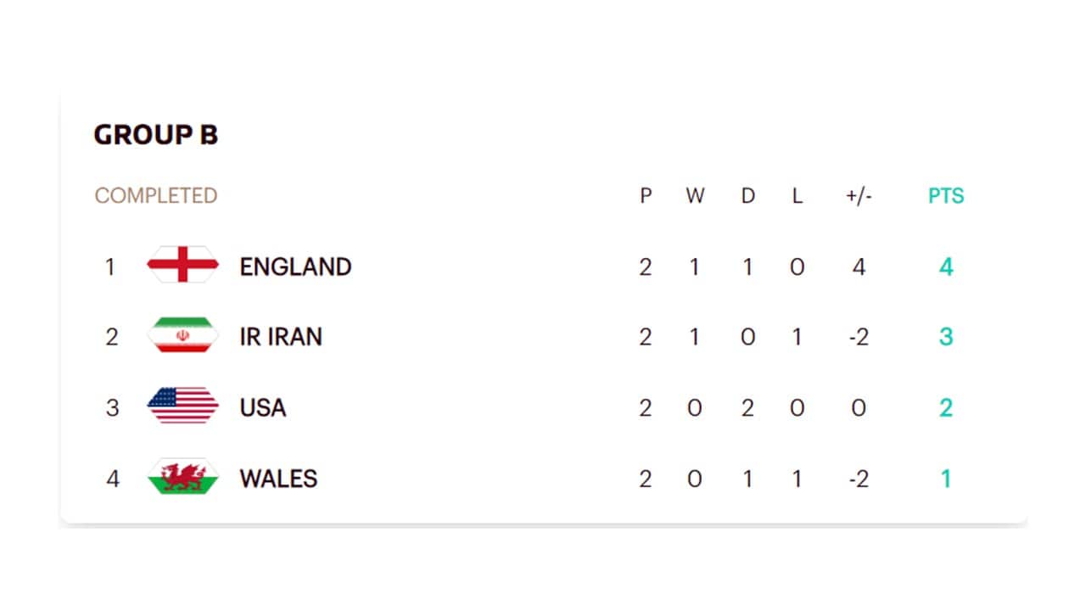Click USA's points total of 2
Image resolution: width=1086 pixels, height=611 pixels.
tap(946, 407)
